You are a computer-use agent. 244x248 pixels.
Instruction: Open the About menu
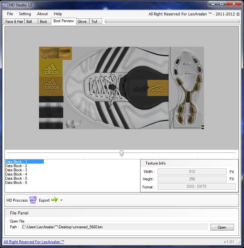[x=42, y=14]
